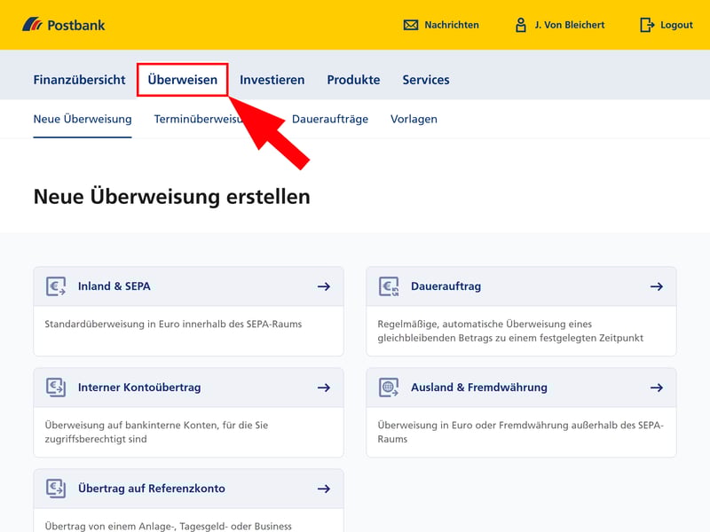Click the J. Von Bleichert account link
This screenshot has width=710, height=532.
coord(569,25)
